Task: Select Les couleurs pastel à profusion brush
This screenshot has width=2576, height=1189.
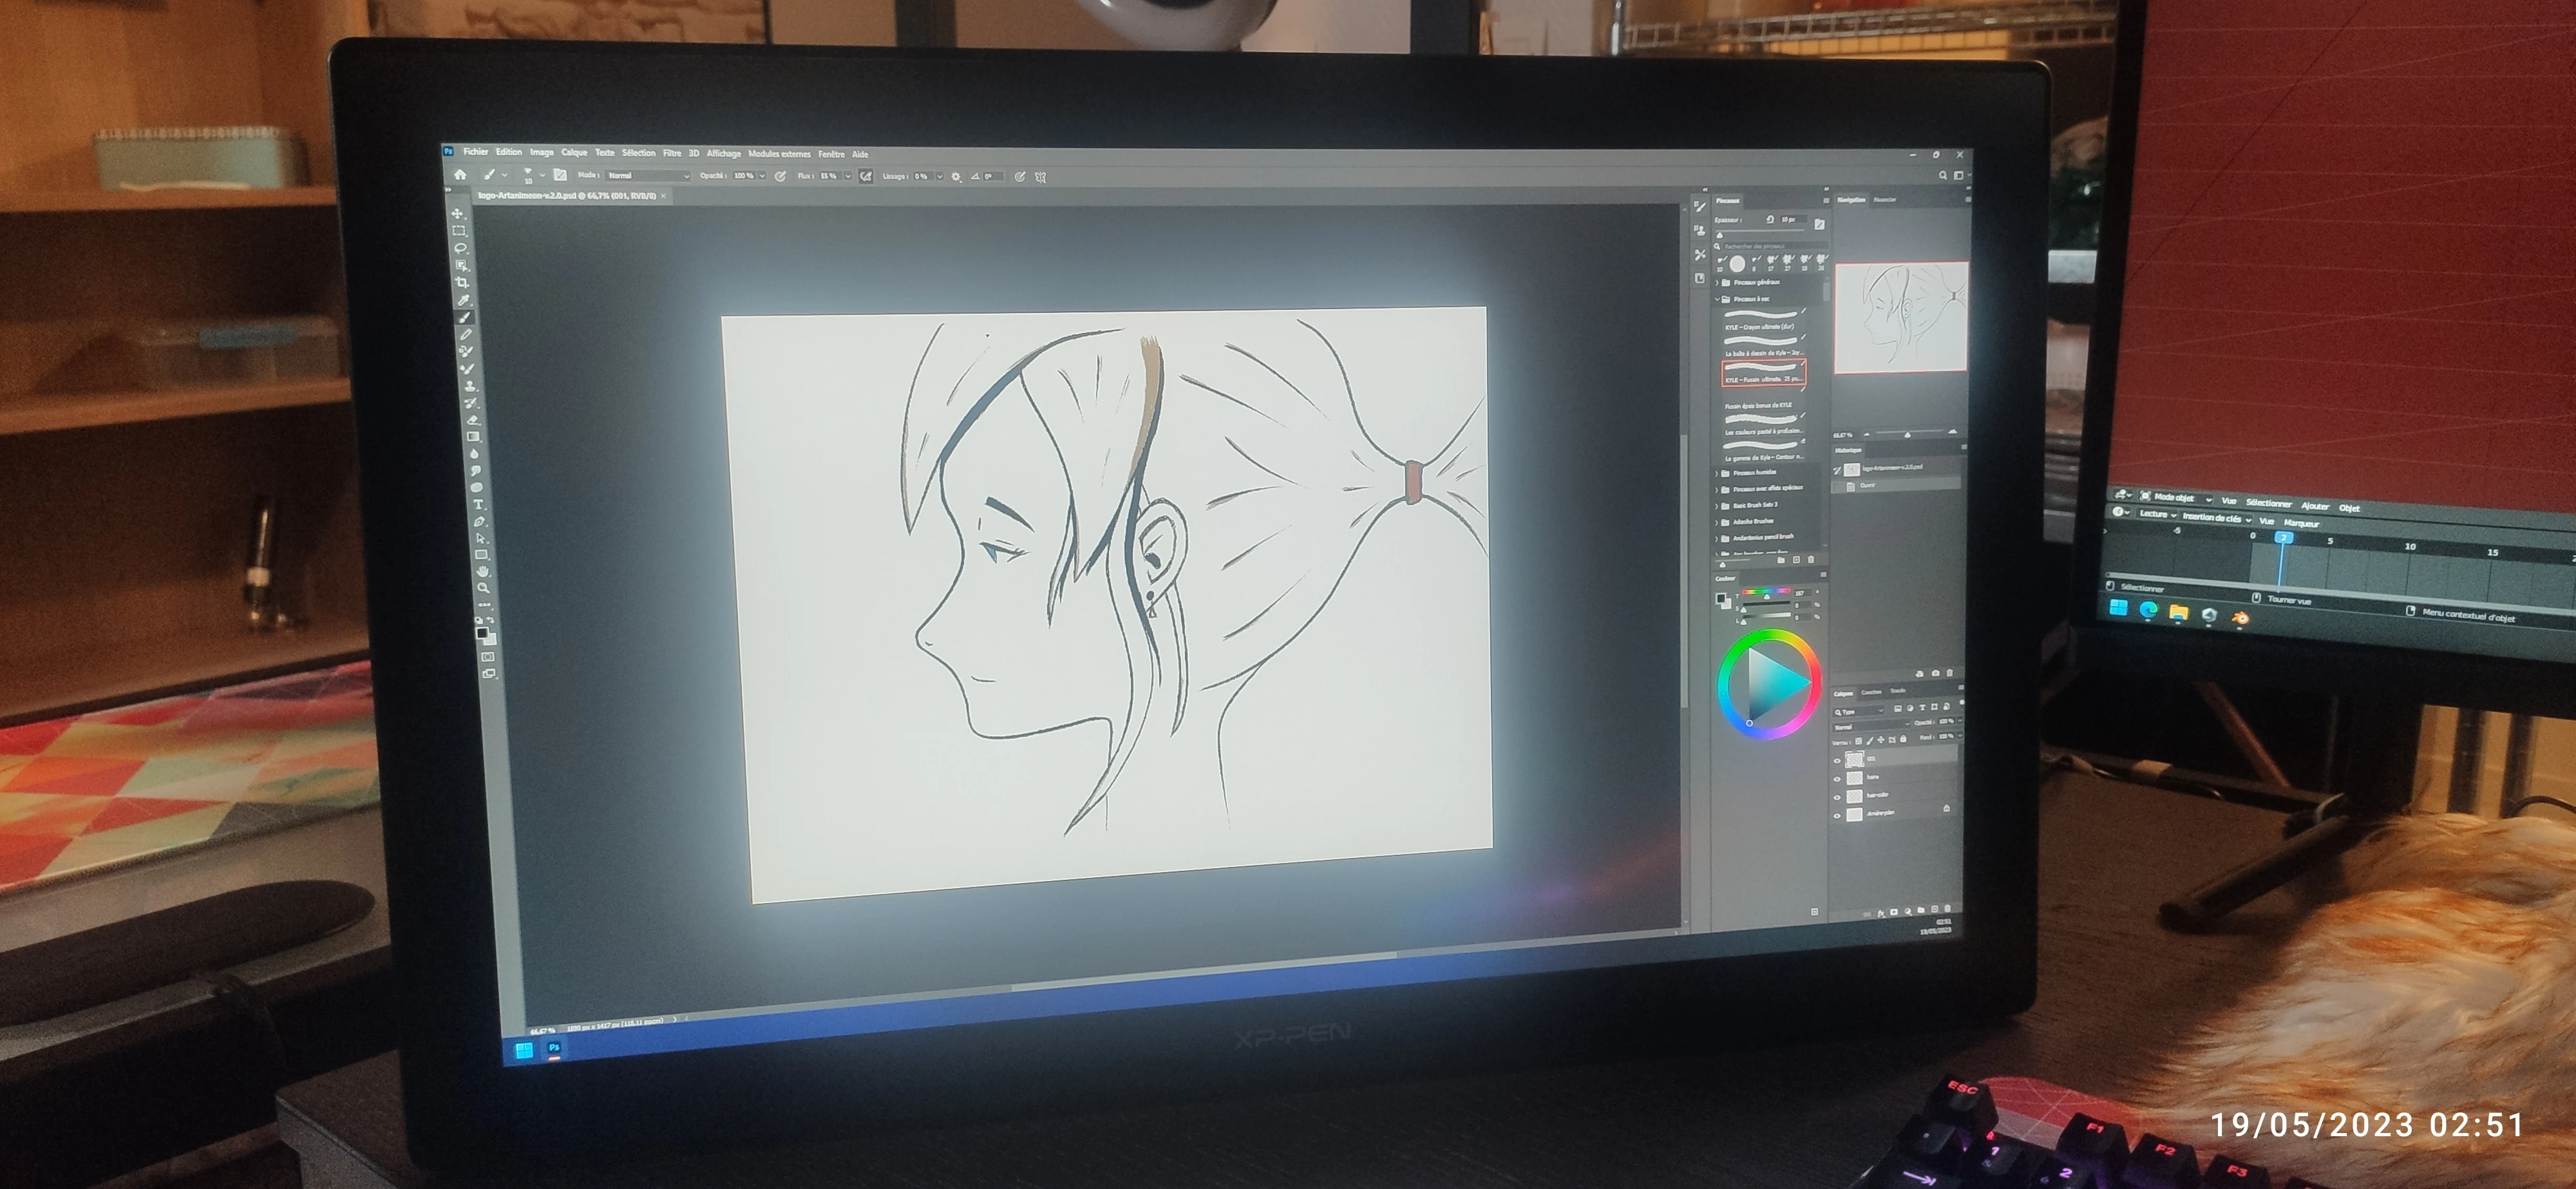Action: pos(1763,426)
